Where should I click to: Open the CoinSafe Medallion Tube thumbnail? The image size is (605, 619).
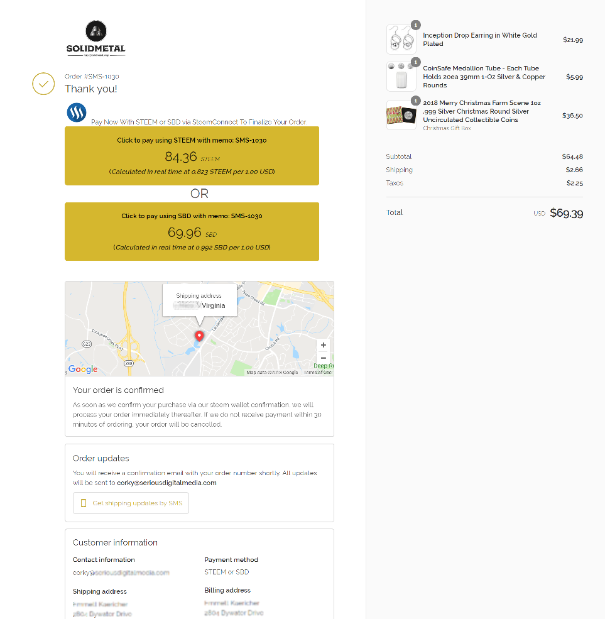point(401,77)
